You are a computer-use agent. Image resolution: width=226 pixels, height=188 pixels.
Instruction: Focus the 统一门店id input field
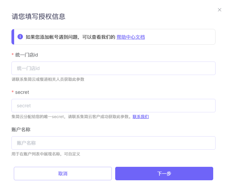coord(114,68)
